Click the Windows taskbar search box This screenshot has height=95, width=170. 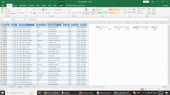[20, 93]
